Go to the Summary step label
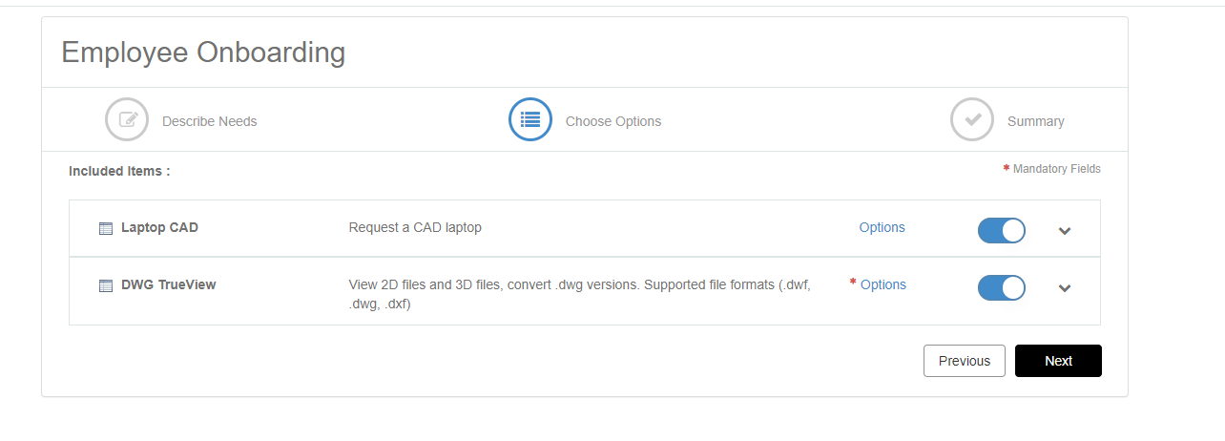The width and height of the screenshot is (1225, 441). coord(1035,121)
